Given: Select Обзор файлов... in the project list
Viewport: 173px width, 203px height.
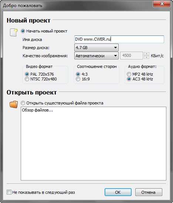Looking at the screenshot, I should click(37, 110).
